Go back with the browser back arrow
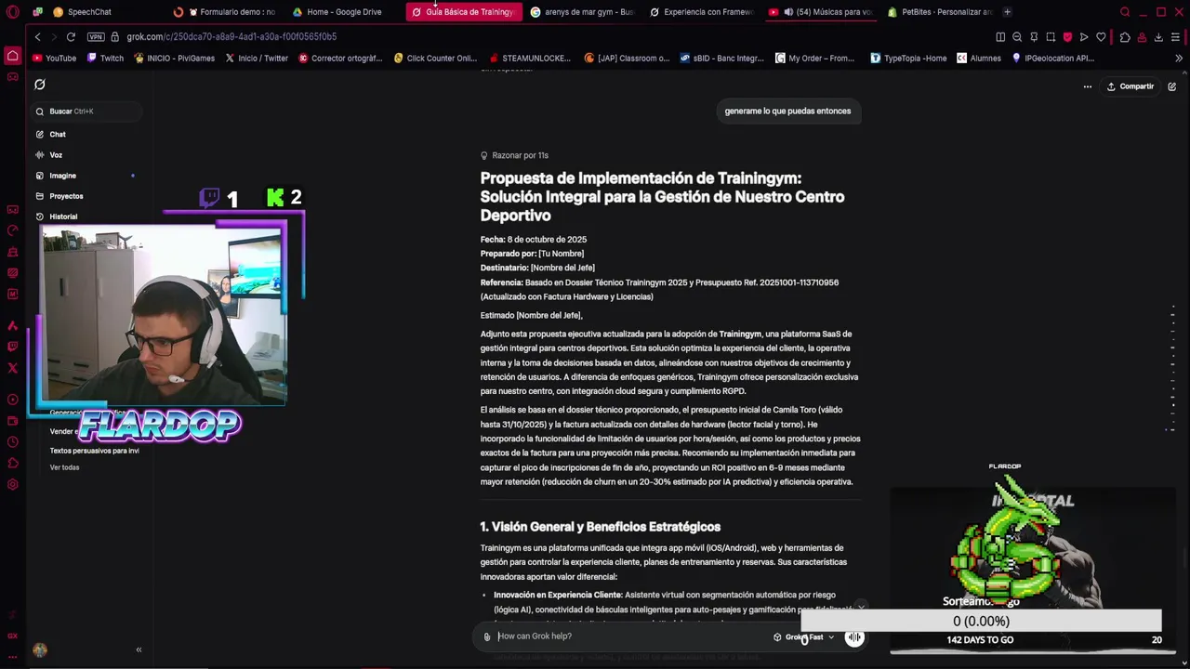Viewport: 1190px width, 669px height. 37,37
